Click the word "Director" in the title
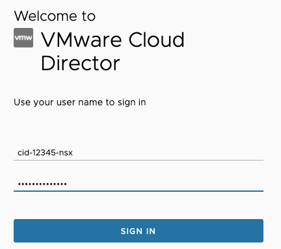This screenshot has height=249, width=281. tap(80, 63)
